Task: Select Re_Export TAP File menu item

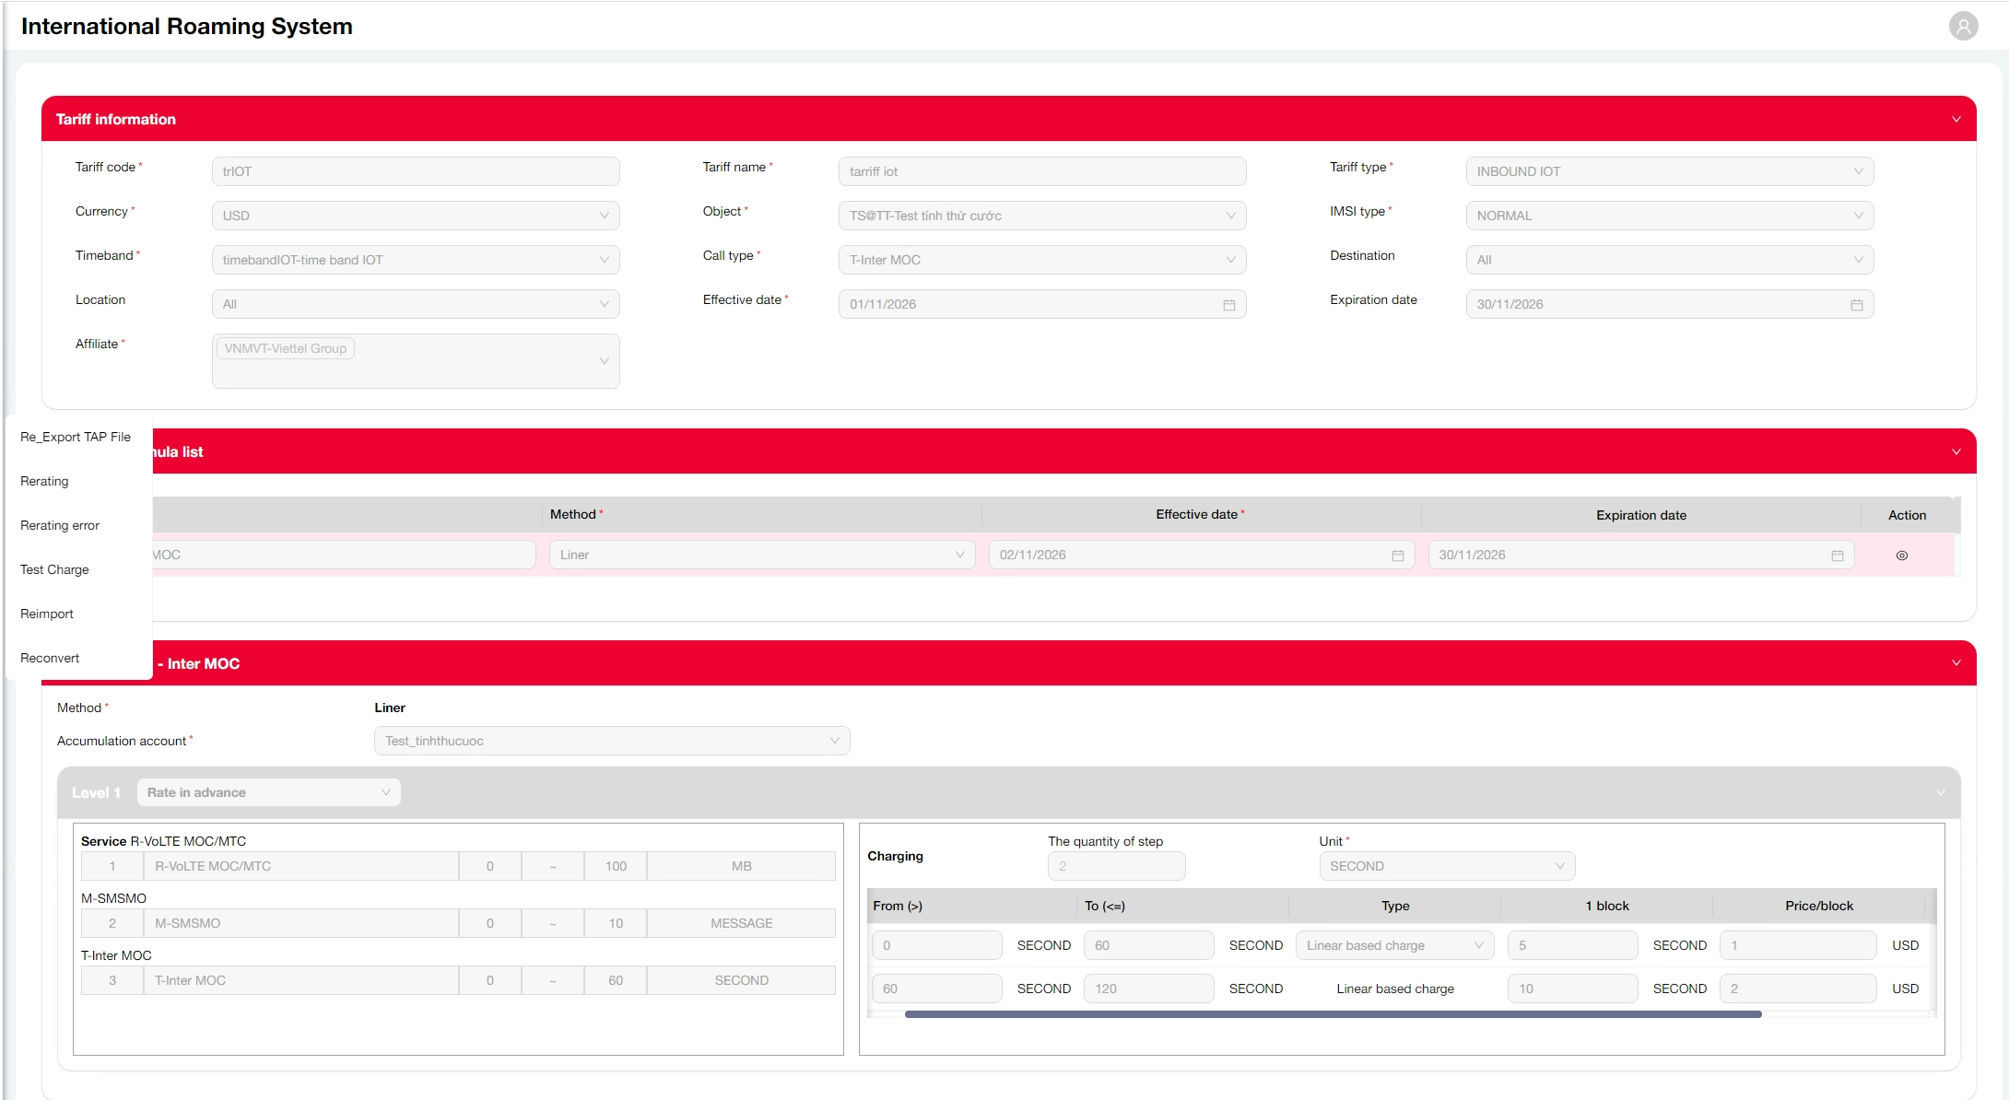Action: click(x=76, y=437)
